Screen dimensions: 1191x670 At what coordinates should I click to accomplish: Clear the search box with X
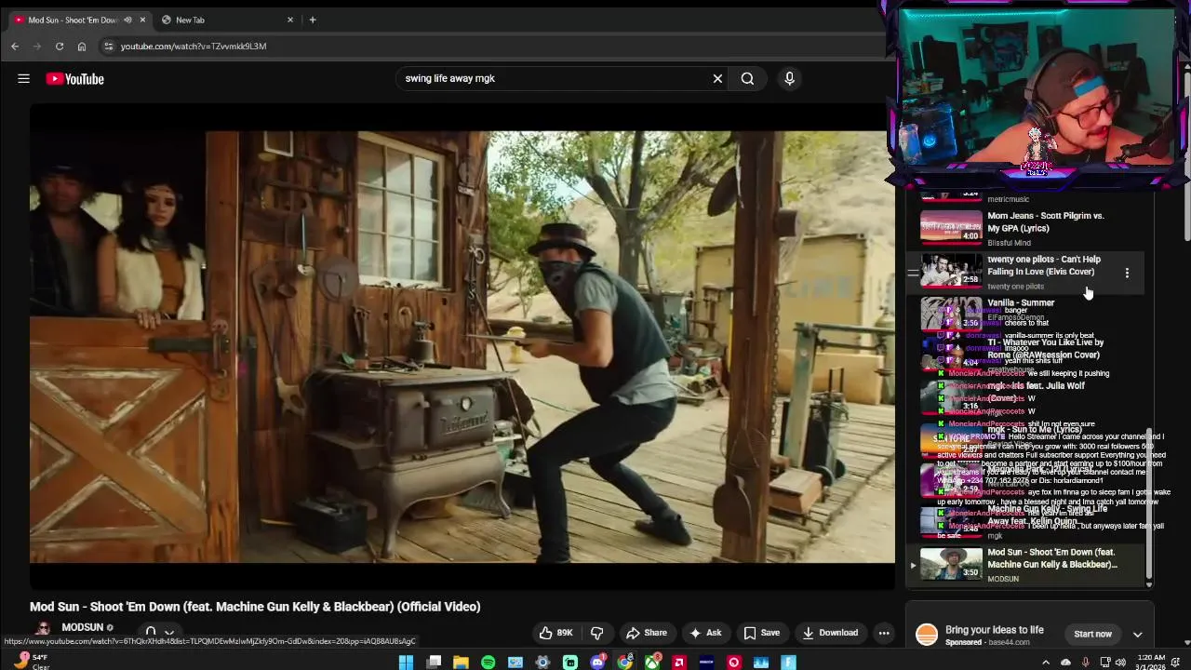[x=717, y=79]
